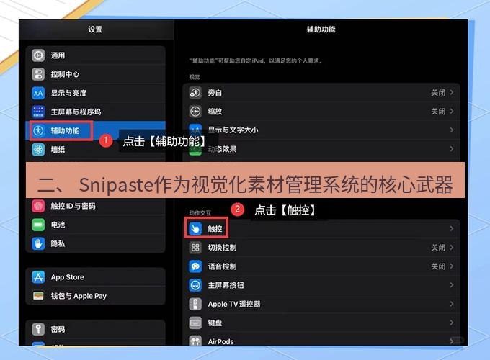Click the AirPods icon

coord(195,341)
